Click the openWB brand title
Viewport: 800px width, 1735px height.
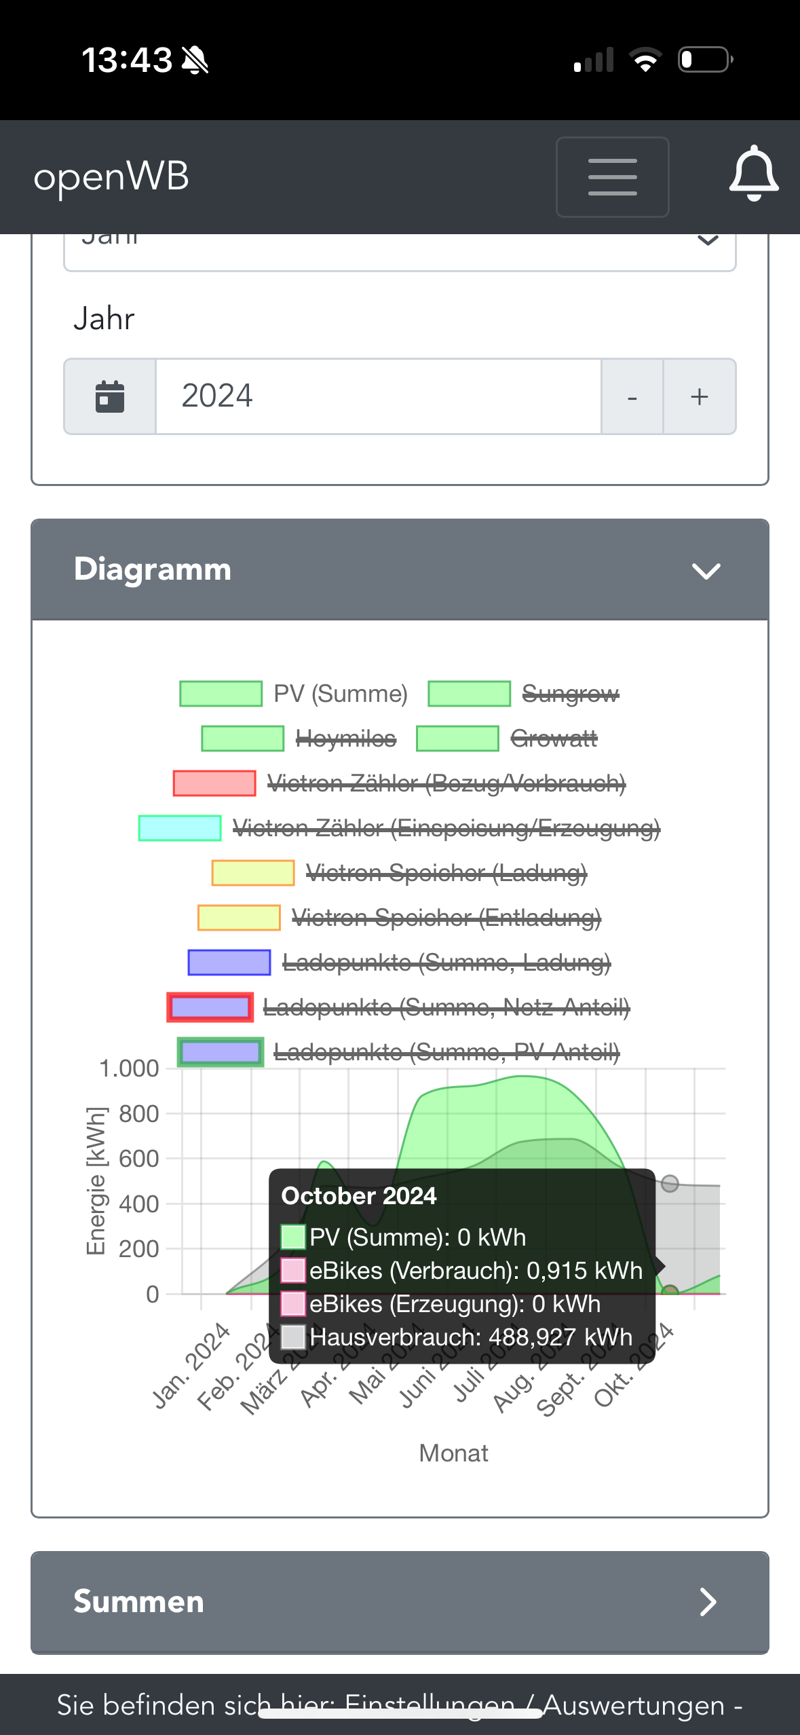tap(111, 177)
